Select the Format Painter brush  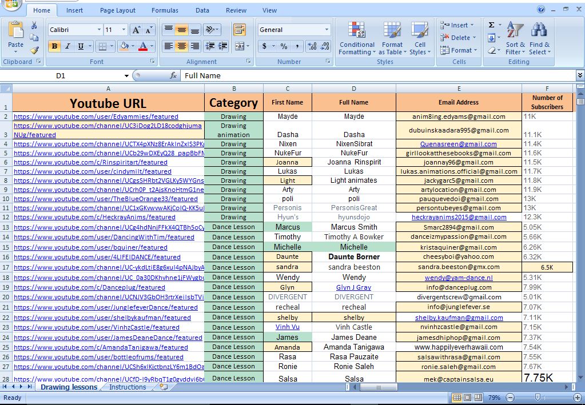coord(35,50)
